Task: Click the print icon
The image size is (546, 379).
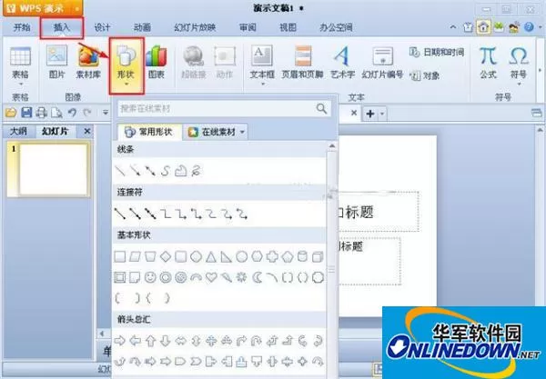Action: (x=42, y=113)
